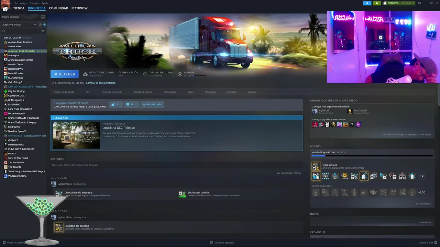This screenshot has width=440, height=247.
Task: Open the Ver menu
Action: 16,3
